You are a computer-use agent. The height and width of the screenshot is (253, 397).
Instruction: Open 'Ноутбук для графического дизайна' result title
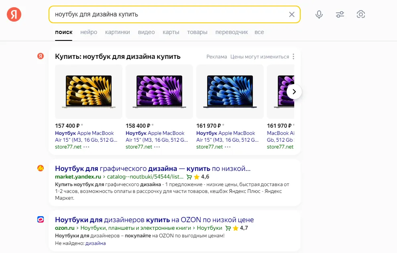(x=153, y=169)
